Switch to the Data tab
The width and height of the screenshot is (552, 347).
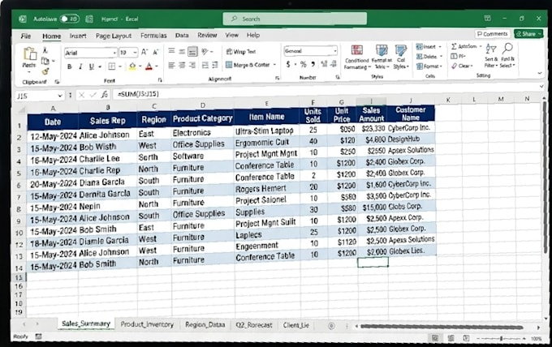pos(182,36)
